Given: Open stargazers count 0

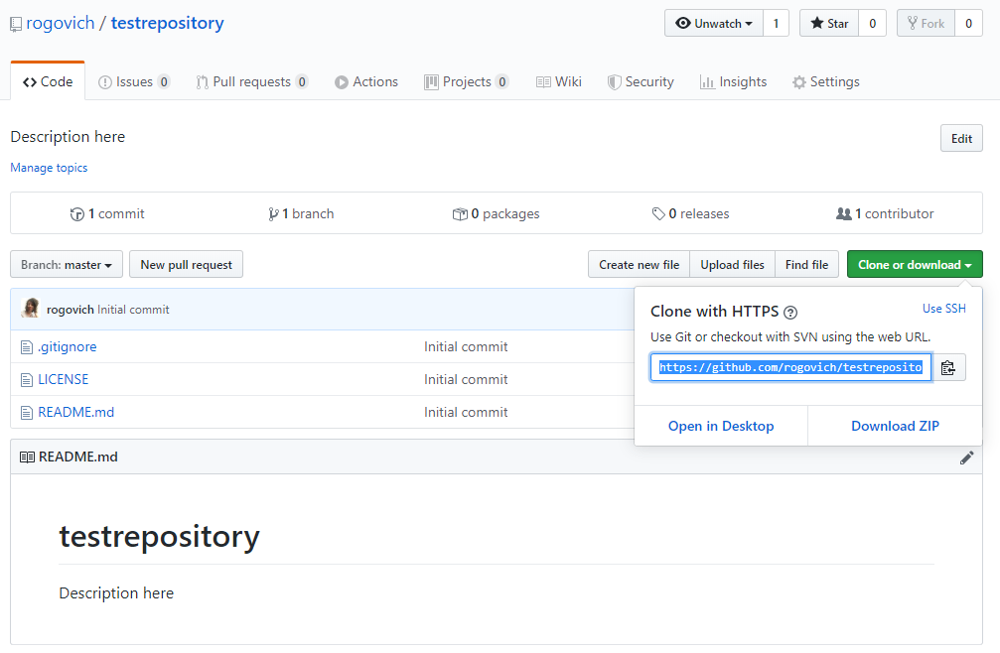Looking at the screenshot, I should click(873, 24).
